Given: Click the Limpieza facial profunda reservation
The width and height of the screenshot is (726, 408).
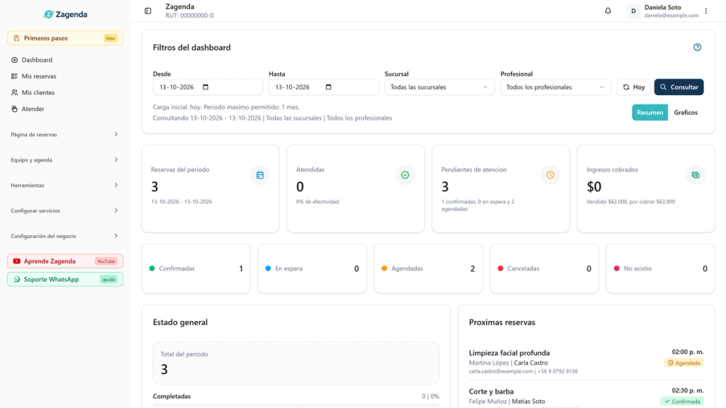Looking at the screenshot, I should pos(586,362).
